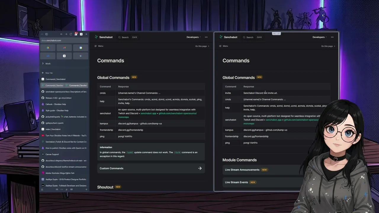This screenshot has width=379, height=213.
Task: Open the YouTube Obsidian Notes tab
Action: pos(64,135)
